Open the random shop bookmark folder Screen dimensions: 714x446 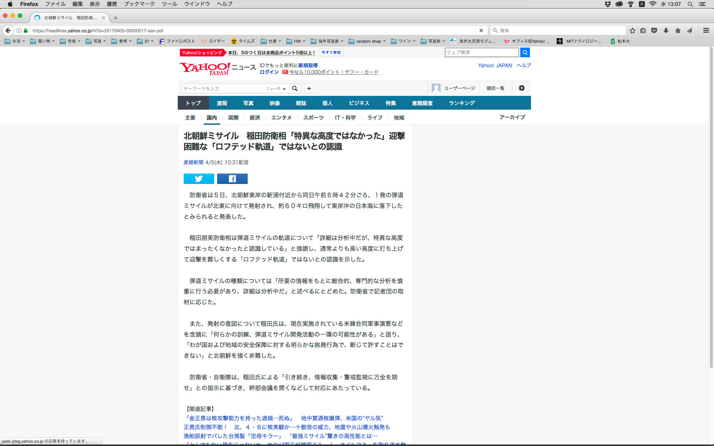click(x=367, y=41)
